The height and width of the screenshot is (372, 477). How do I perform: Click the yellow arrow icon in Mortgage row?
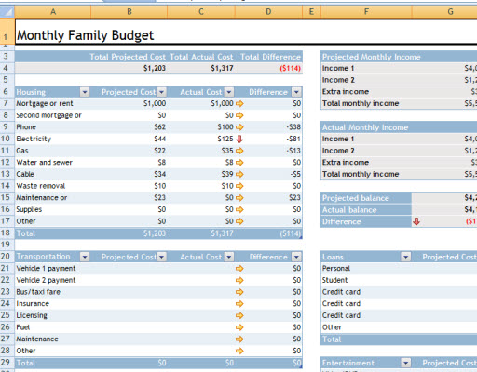tap(239, 103)
